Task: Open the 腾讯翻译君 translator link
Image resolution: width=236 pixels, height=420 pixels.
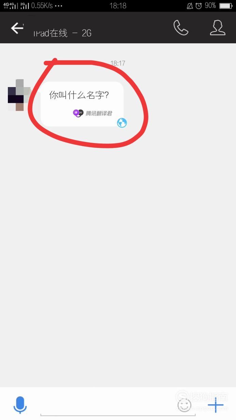Action: click(99, 113)
